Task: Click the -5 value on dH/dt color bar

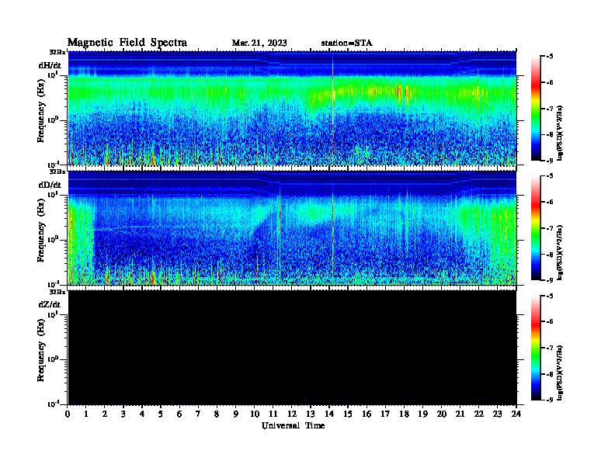Action: point(550,57)
